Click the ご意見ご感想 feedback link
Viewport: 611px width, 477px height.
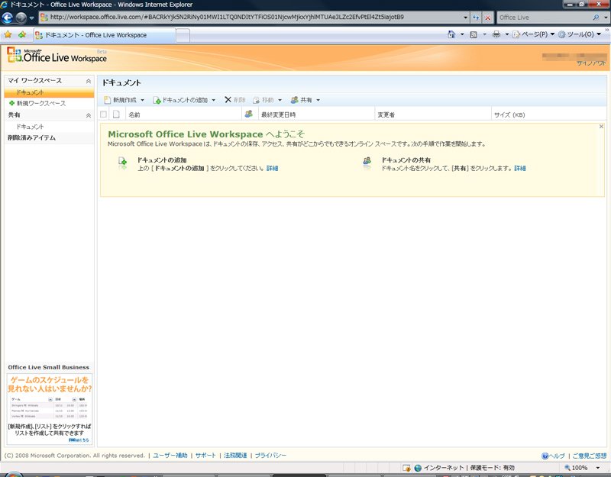click(589, 456)
